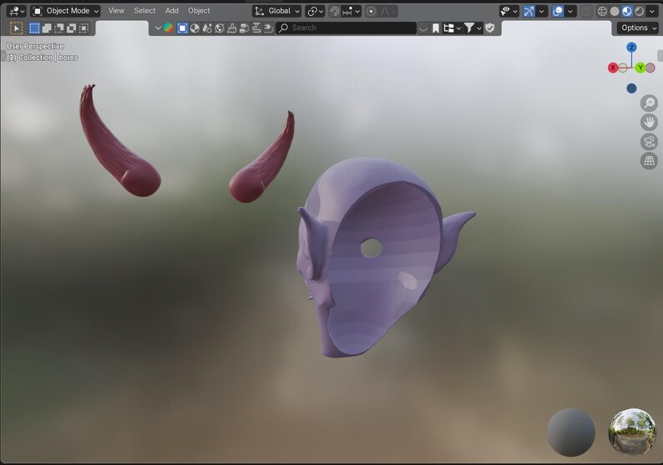Image resolution: width=663 pixels, height=465 pixels.
Task: Click the Z axis on navigation gizmo
Action: tap(631, 48)
